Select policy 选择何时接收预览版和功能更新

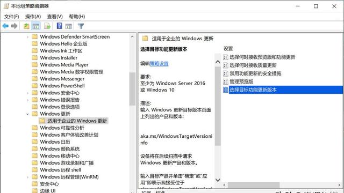[262, 57]
